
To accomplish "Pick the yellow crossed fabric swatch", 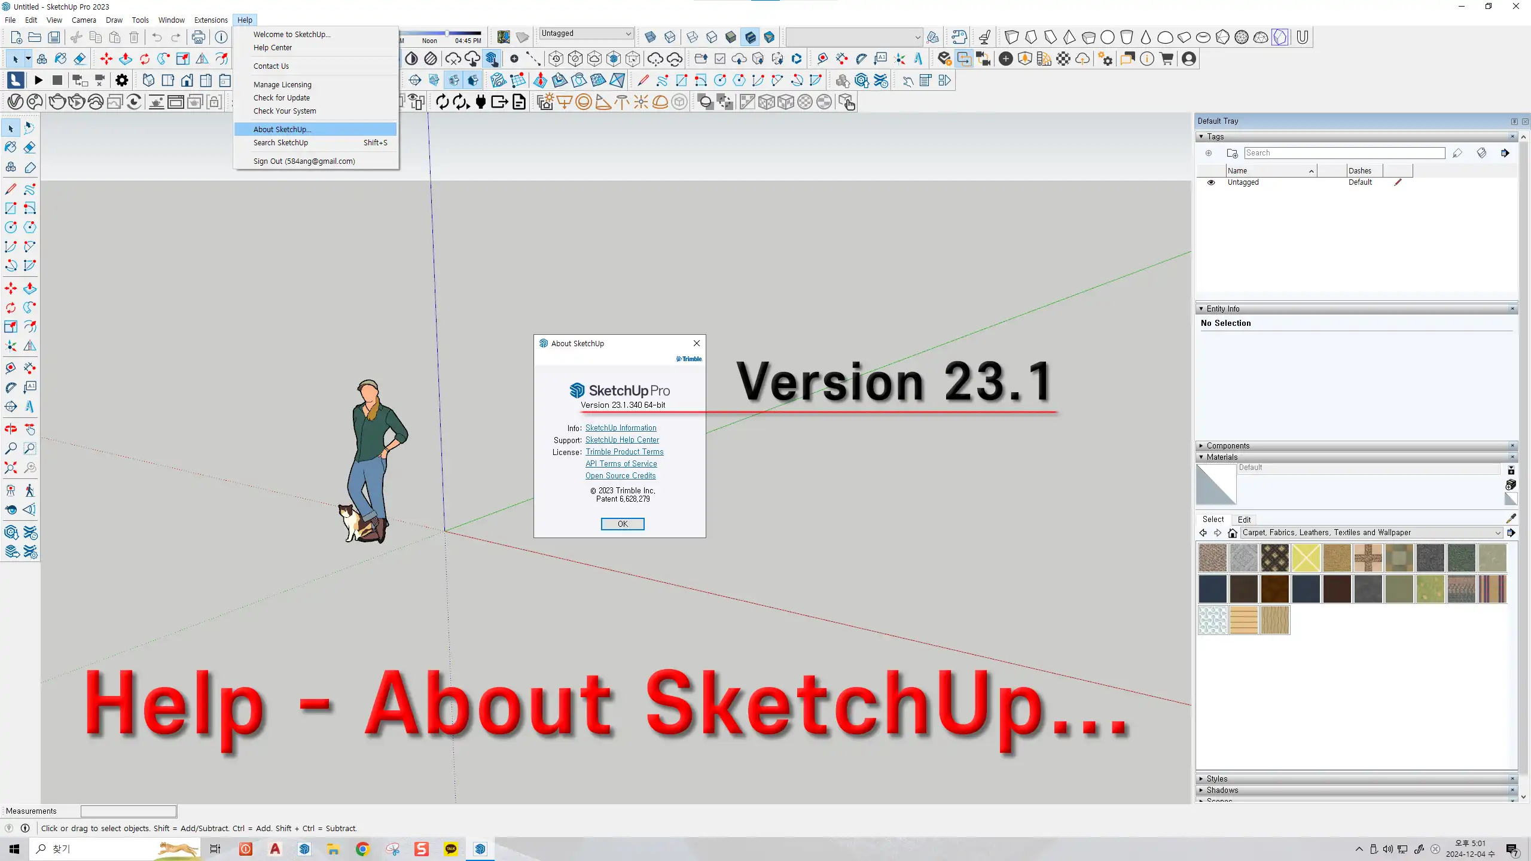I will tap(1306, 558).
